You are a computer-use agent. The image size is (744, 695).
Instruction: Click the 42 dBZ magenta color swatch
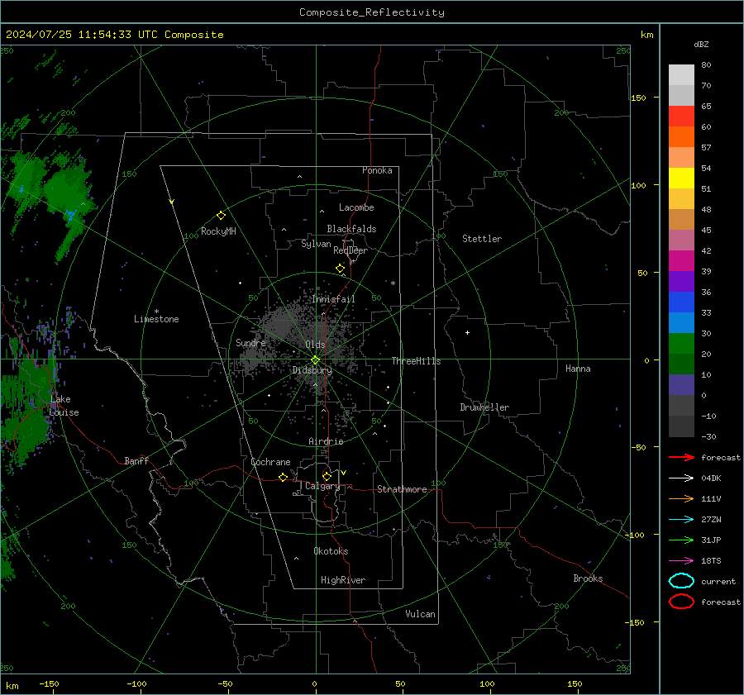(681, 260)
